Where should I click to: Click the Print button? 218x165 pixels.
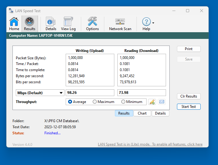(189, 49)
